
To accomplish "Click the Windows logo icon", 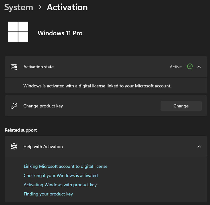I will 18,32.
